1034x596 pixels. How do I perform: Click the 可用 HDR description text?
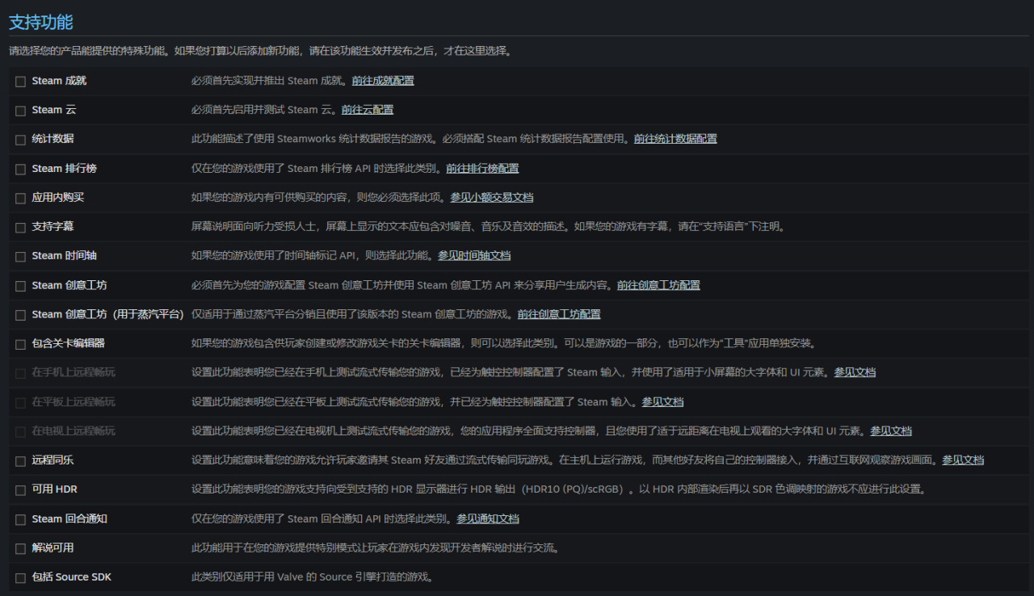pyautogui.click(x=558, y=489)
